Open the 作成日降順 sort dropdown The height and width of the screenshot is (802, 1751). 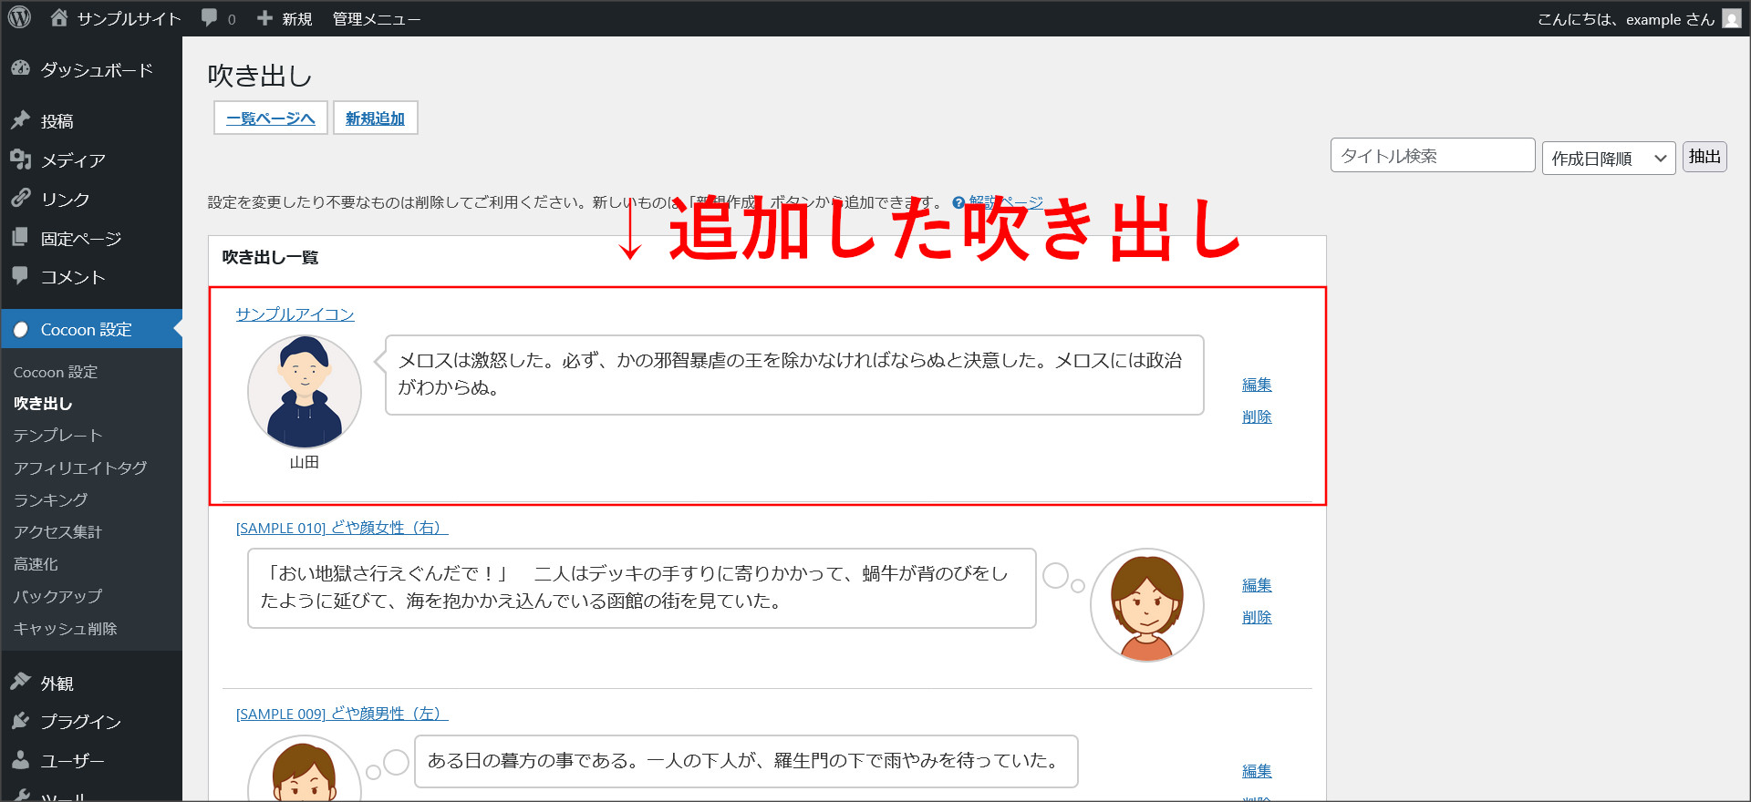[x=1609, y=158]
